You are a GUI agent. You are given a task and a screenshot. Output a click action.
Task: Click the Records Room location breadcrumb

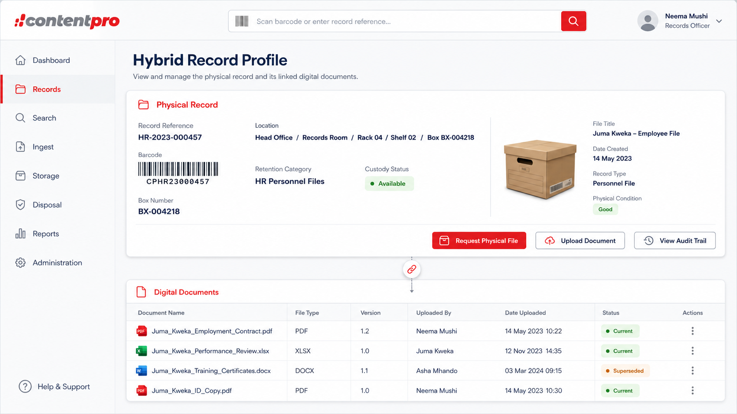[x=325, y=137]
